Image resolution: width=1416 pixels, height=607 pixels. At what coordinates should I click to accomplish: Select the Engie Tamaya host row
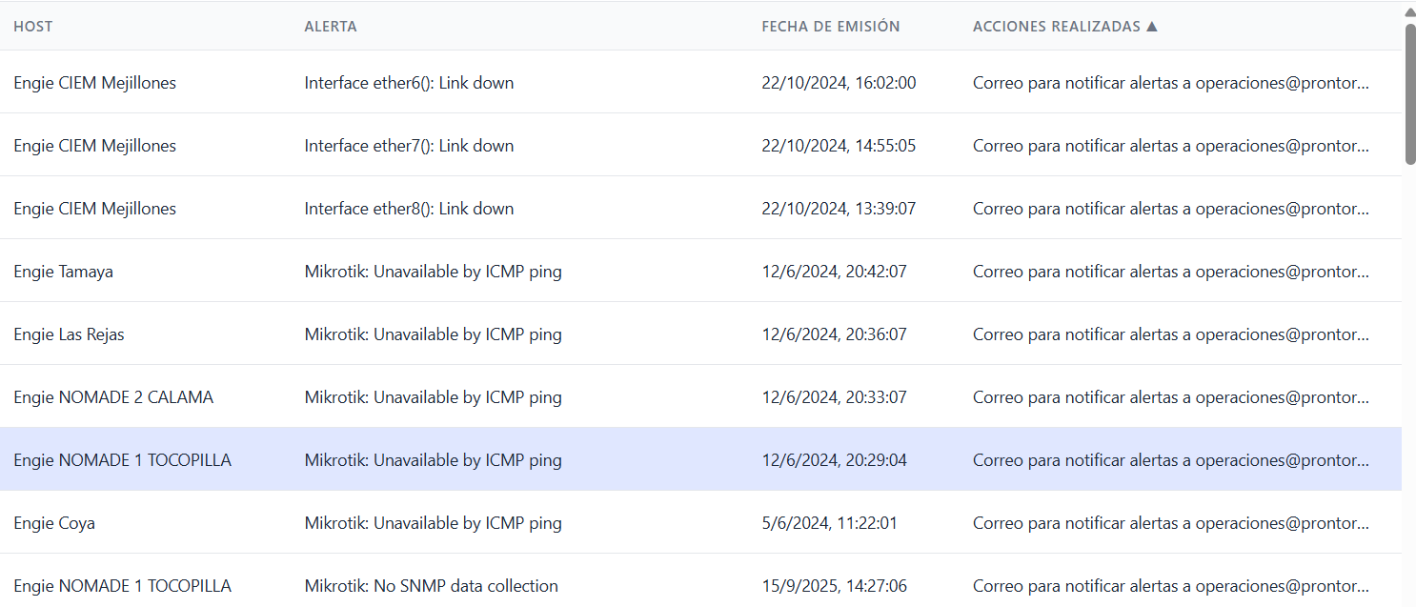pyautogui.click(x=63, y=272)
